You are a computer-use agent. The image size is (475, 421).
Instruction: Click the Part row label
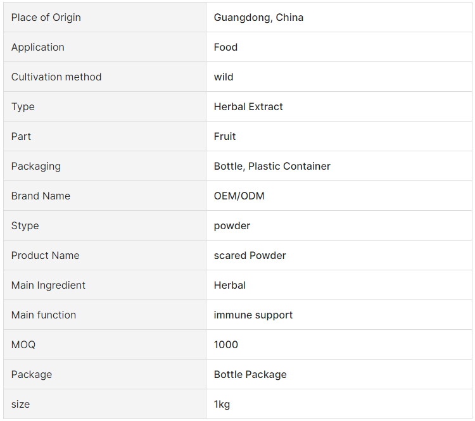click(x=21, y=136)
